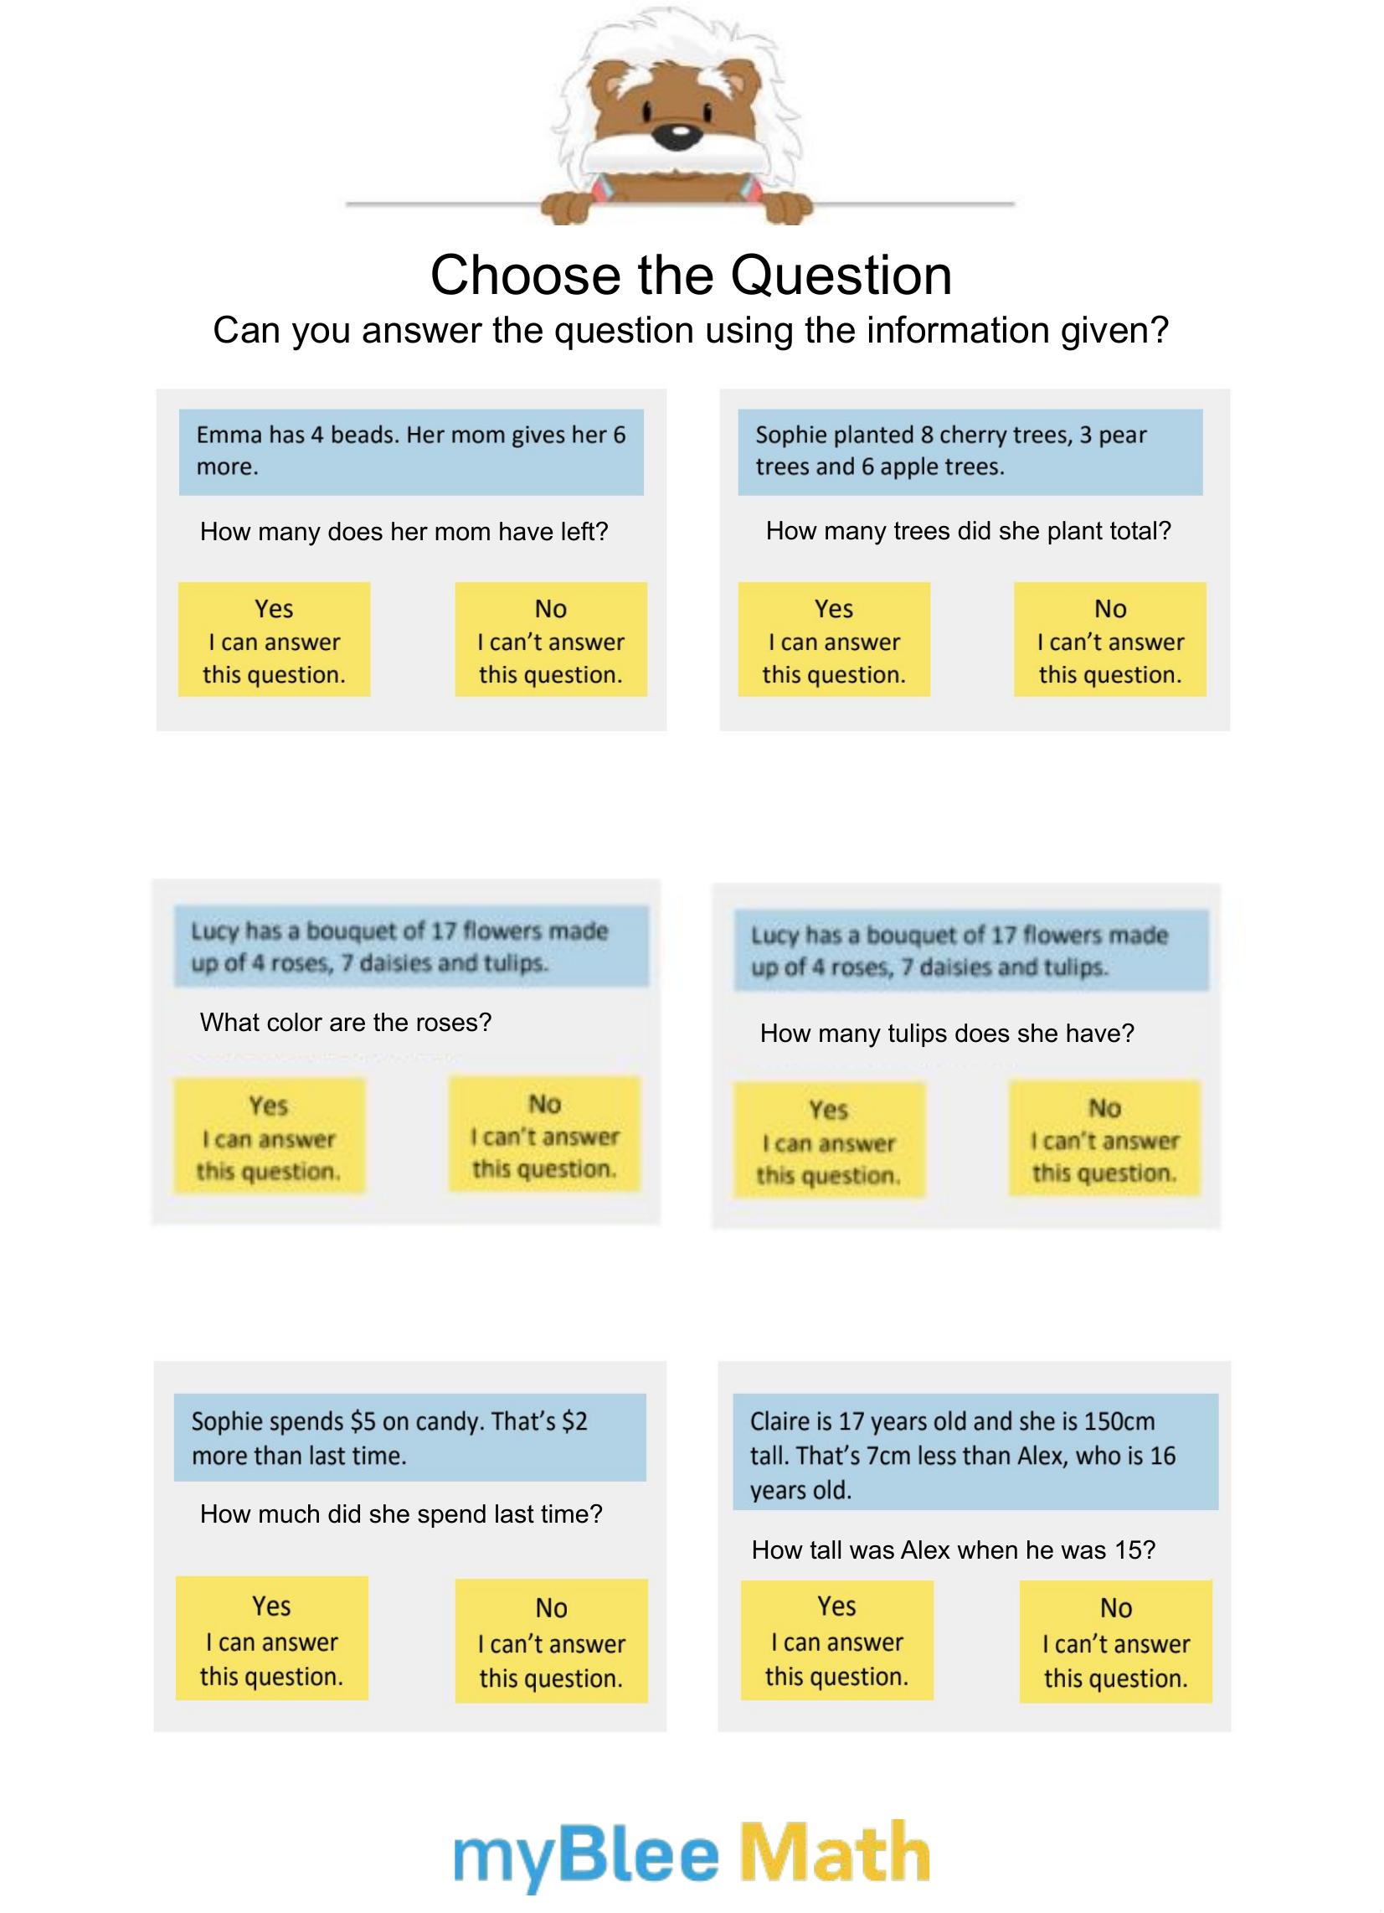1384x1913 pixels.
Task: Click the blue cherry trees info box
Action: coord(970,452)
